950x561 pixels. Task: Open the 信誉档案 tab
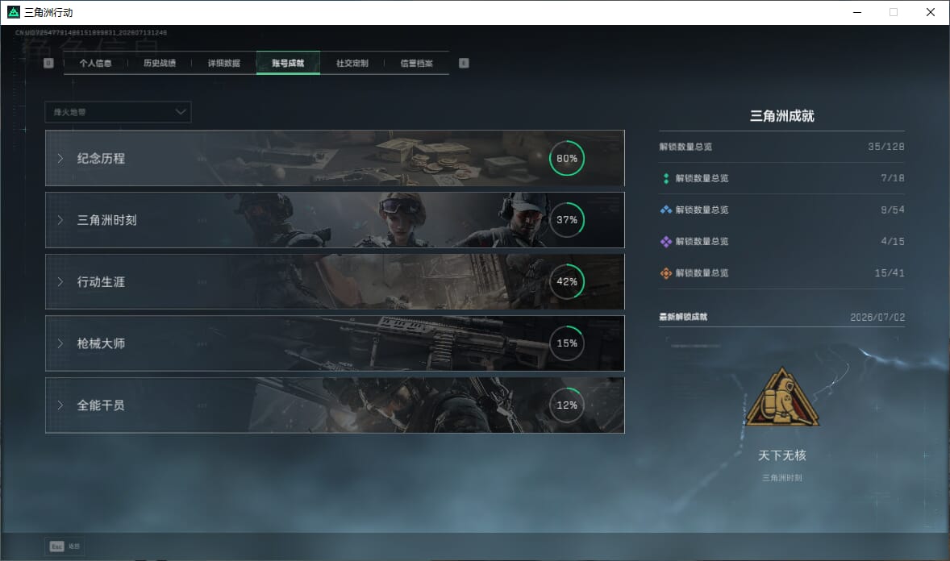coord(417,63)
